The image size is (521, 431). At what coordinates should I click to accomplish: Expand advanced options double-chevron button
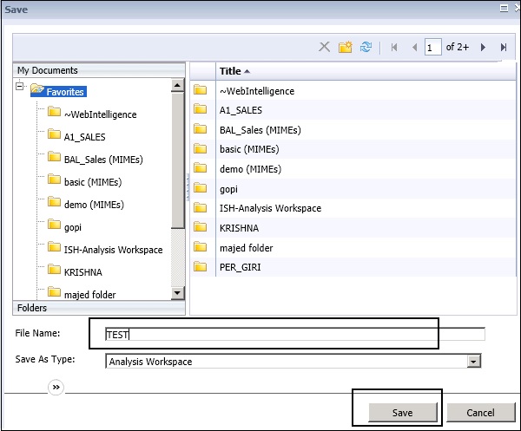[x=56, y=387]
